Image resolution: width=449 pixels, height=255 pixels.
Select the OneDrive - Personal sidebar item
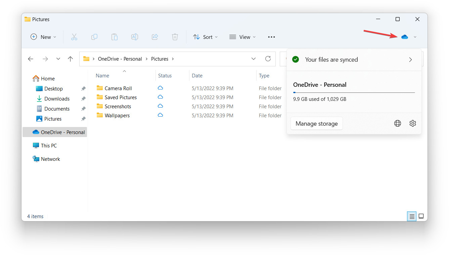55,132
